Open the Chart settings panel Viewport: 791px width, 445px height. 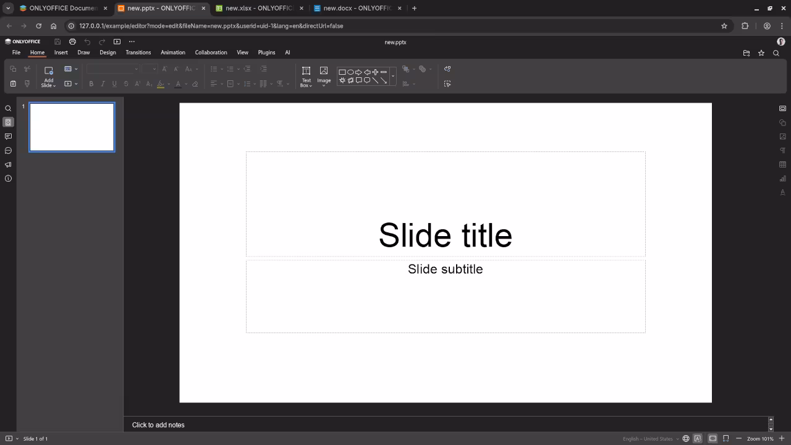[x=782, y=178]
